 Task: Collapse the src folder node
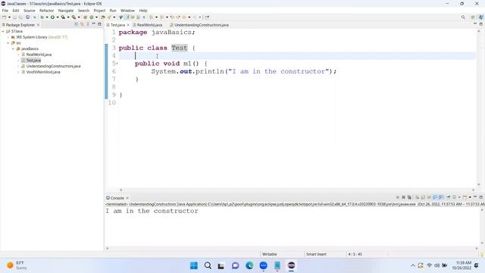pyautogui.click(x=8, y=43)
